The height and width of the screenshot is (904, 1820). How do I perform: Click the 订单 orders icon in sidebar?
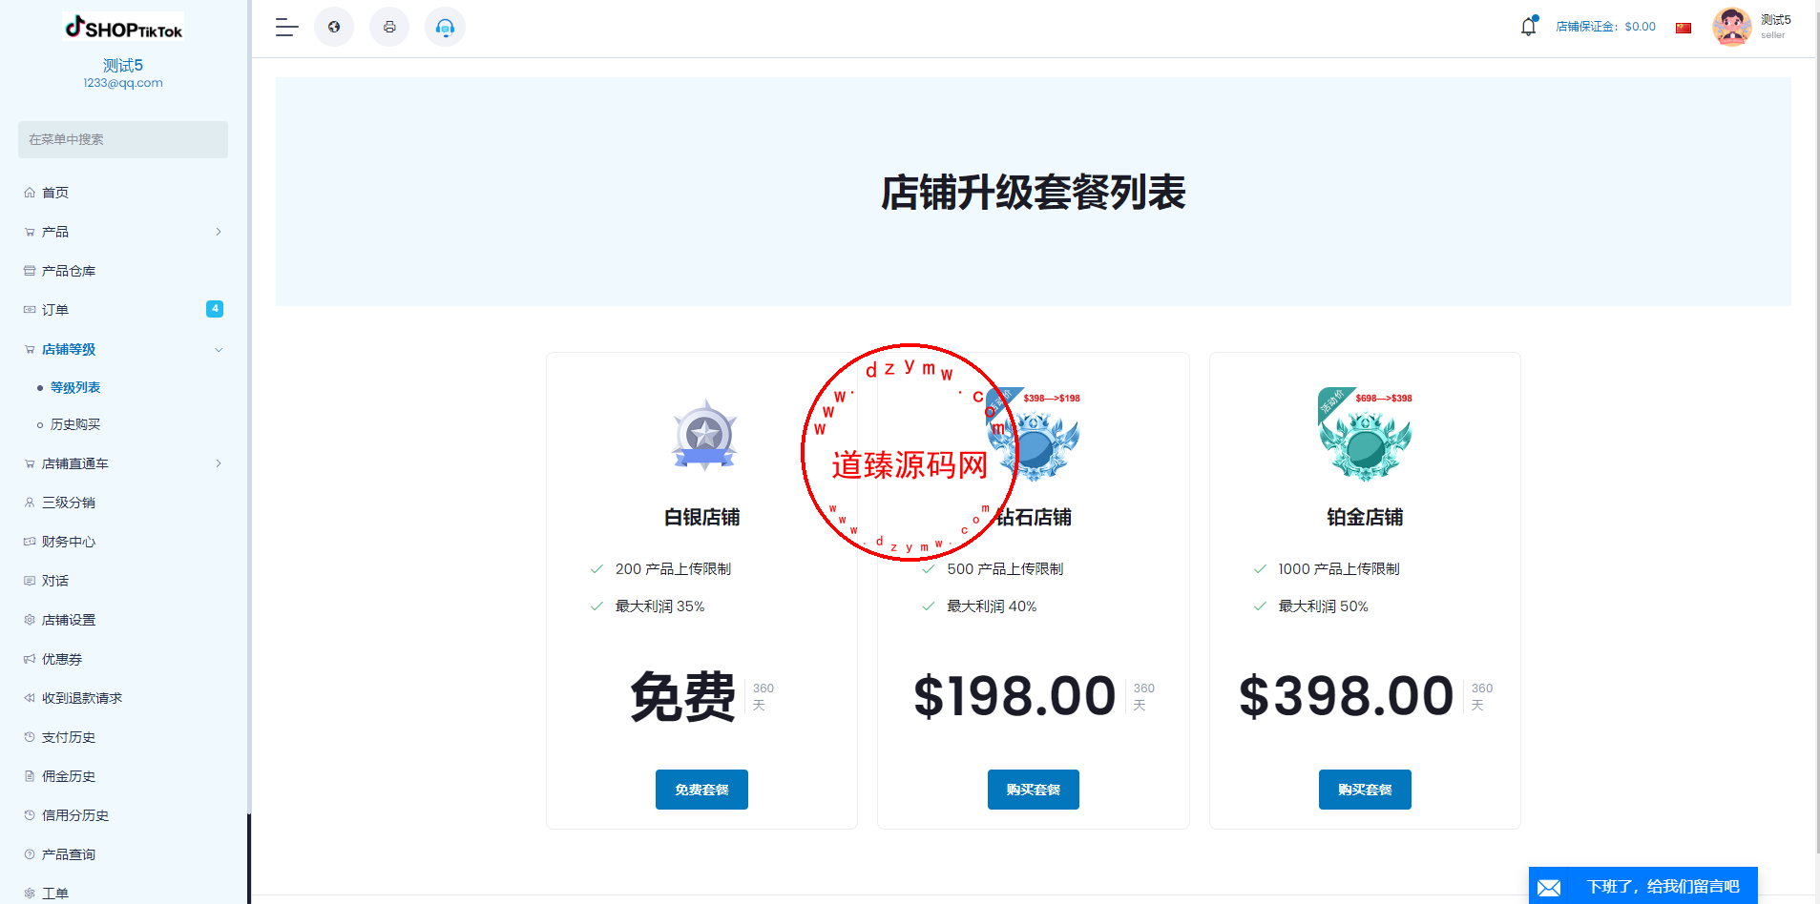(x=30, y=310)
